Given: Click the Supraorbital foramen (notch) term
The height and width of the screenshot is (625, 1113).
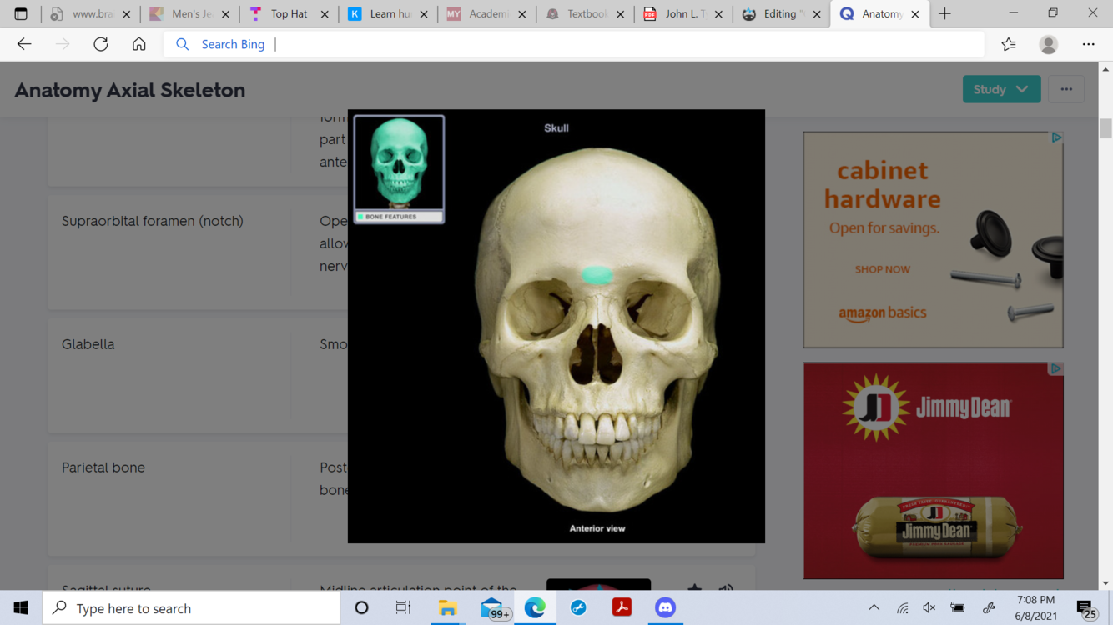Looking at the screenshot, I should [x=153, y=221].
